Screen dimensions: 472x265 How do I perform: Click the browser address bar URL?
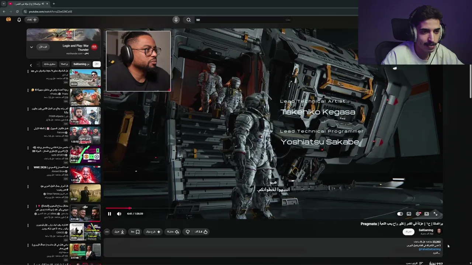(51, 11)
